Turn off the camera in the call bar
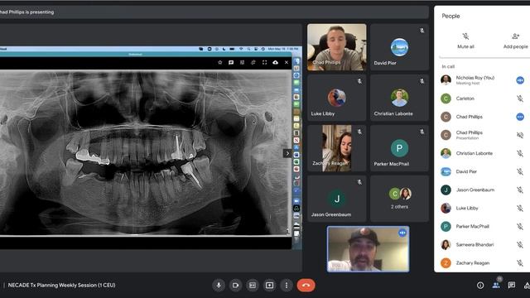This screenshot has width=530, height=298. (235, 285)
